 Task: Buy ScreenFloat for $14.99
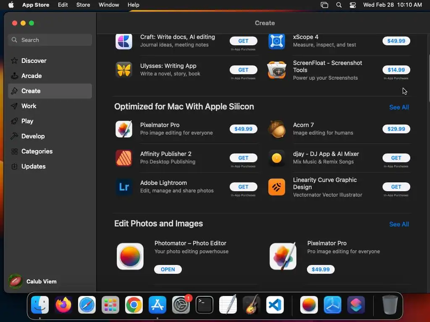tap(396, 70)
